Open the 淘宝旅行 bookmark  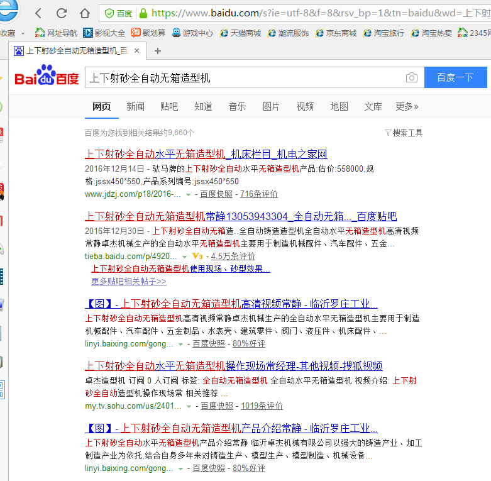pyautogui.click(x=383, y=33)
